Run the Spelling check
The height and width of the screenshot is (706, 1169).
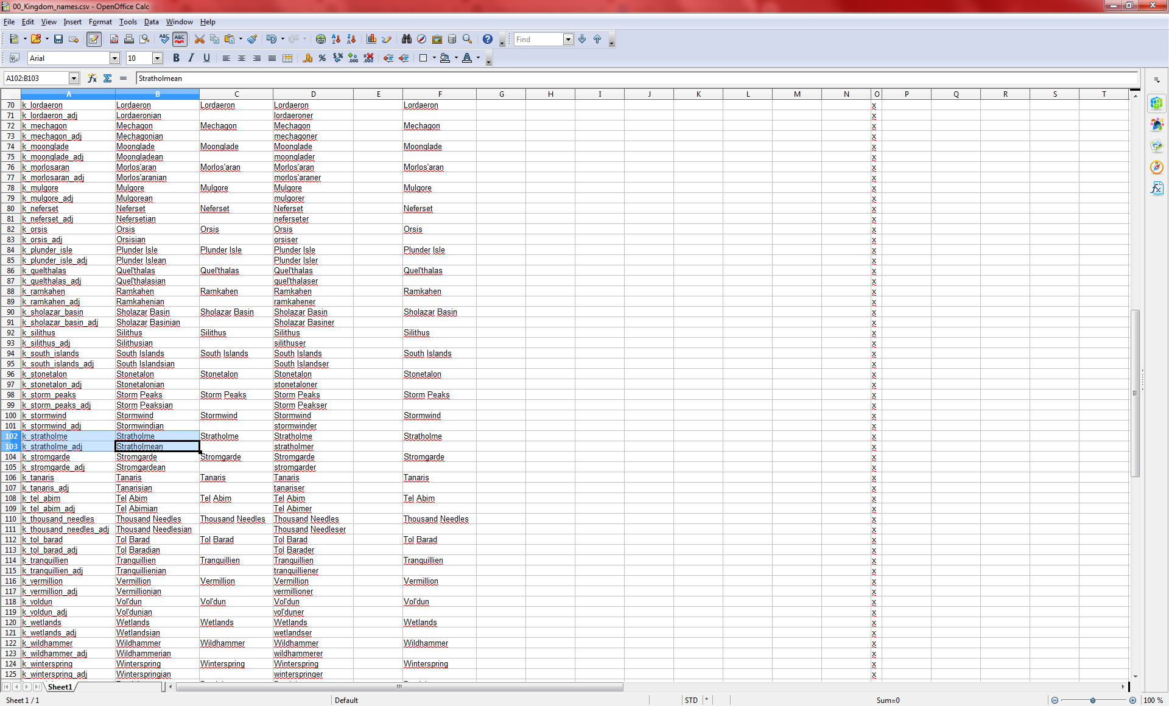pos(164,40)
